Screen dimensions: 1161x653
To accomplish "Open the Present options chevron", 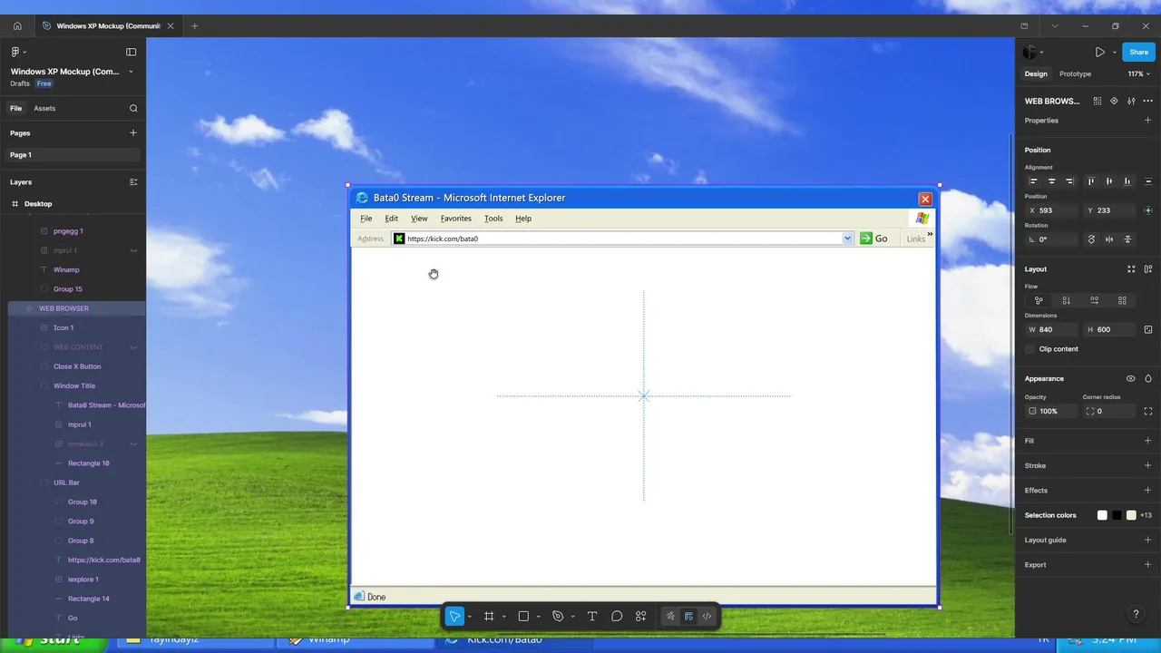I will coord(1114,52).
